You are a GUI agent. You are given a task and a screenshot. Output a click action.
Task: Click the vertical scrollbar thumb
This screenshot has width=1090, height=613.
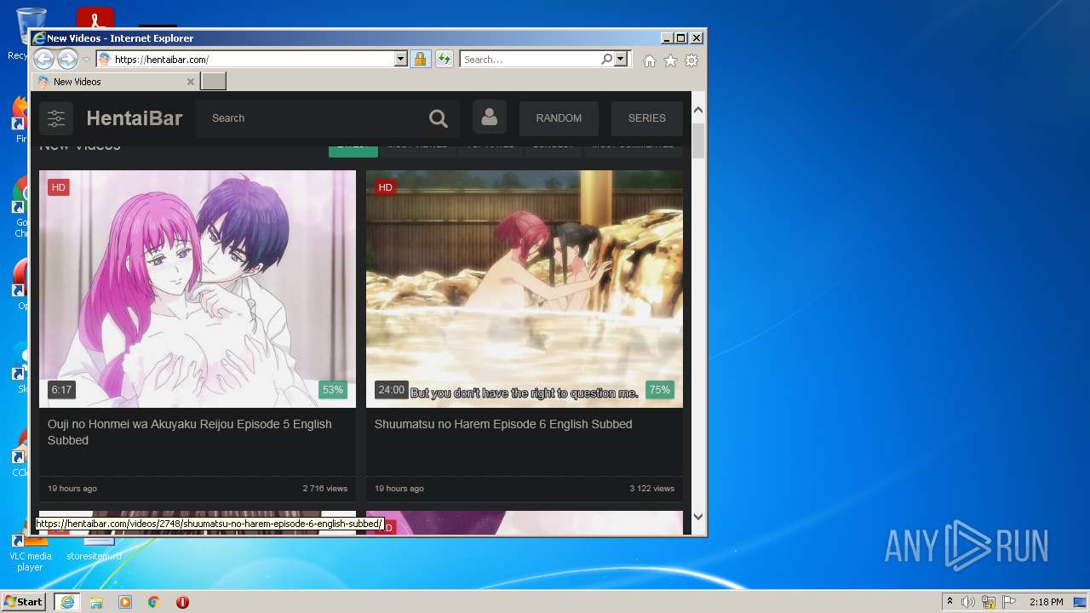pyautogui.click(x=698, y=141)
